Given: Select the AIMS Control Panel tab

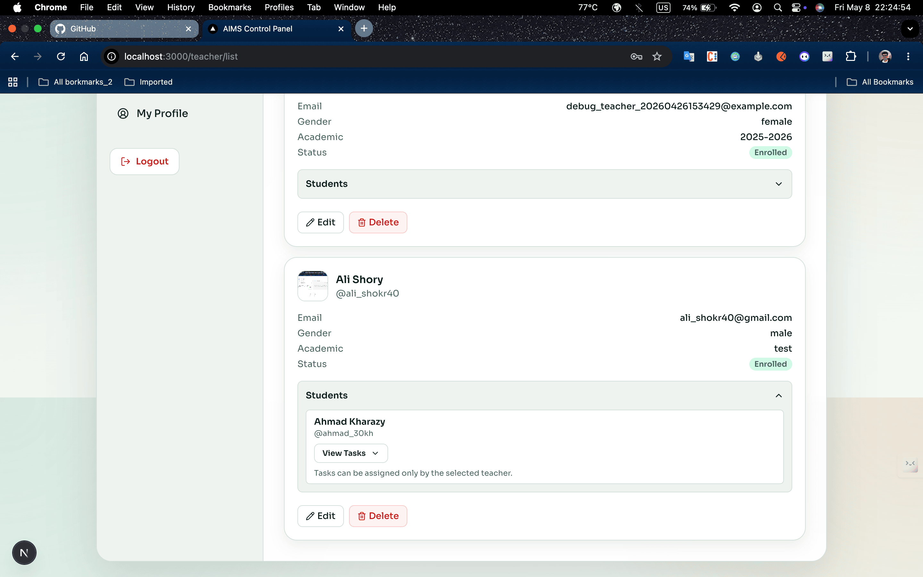Looking at the screenshot, I should click(277, 29).
